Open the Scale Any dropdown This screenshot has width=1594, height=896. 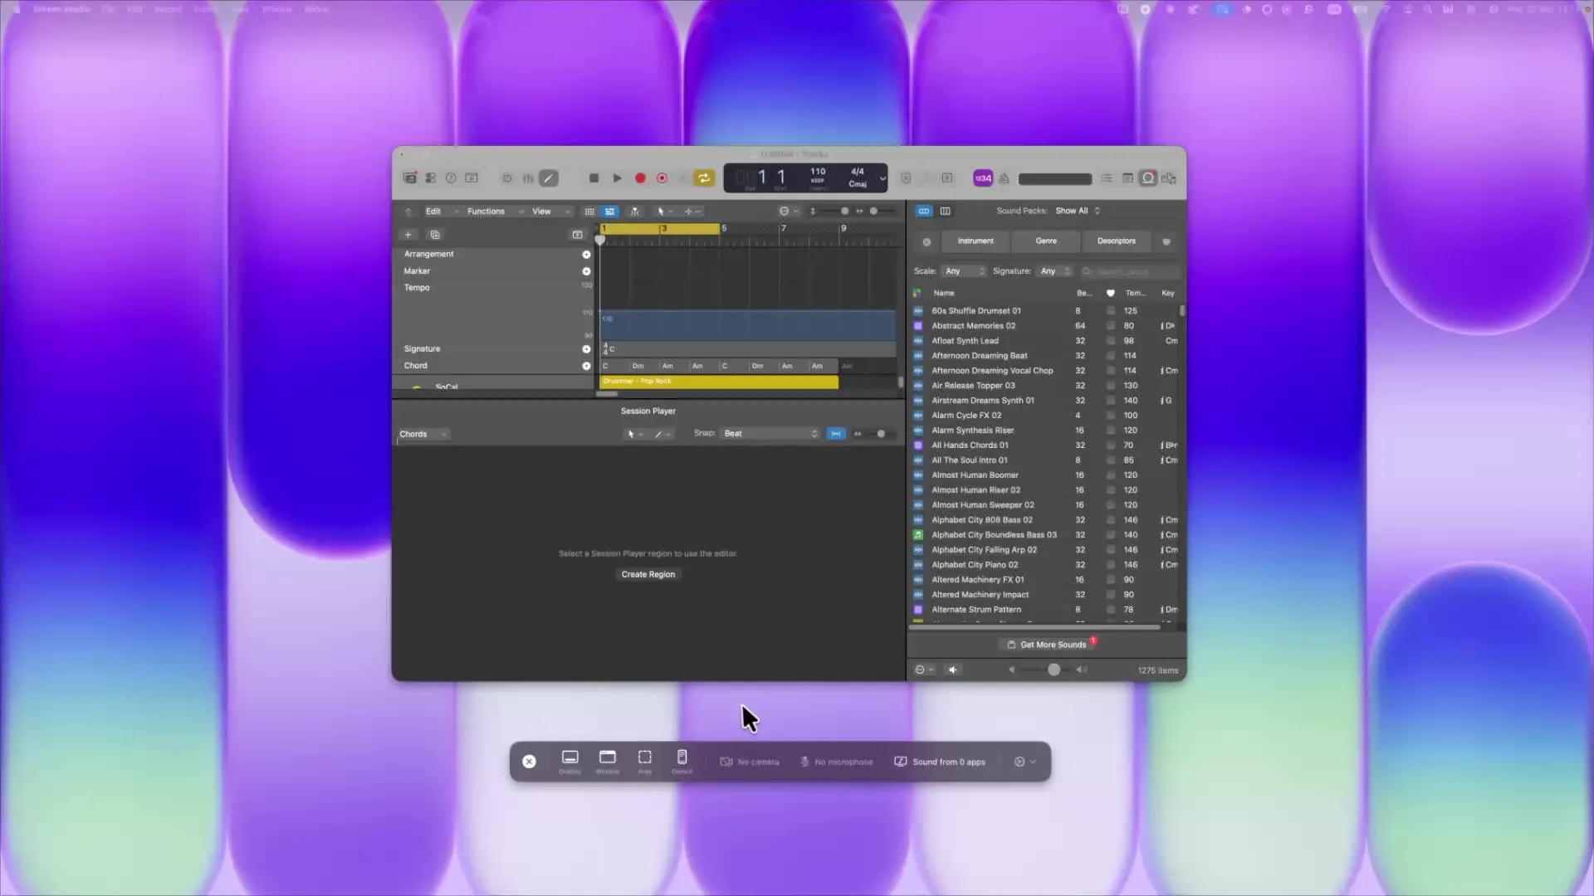coord(965,271)
